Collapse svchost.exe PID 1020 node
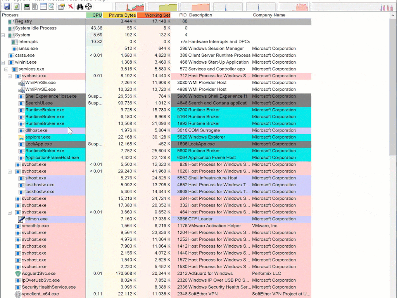The image size is (397, 298). pyautogui.click(x=10, y=172)
